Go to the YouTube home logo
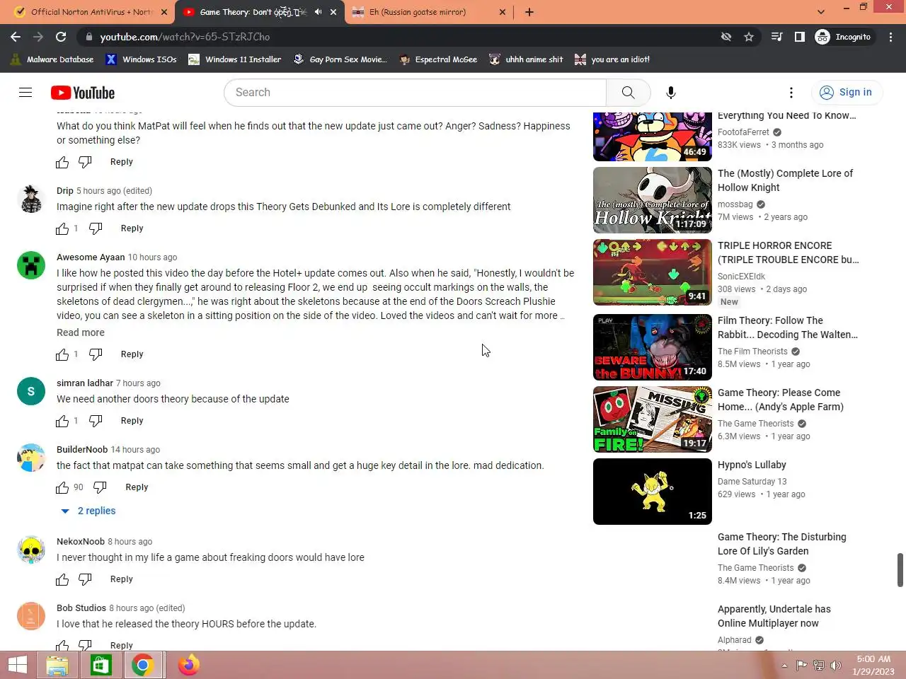This screenshot has width=906, height=679. pyautogui.click(x=83, y=93)
